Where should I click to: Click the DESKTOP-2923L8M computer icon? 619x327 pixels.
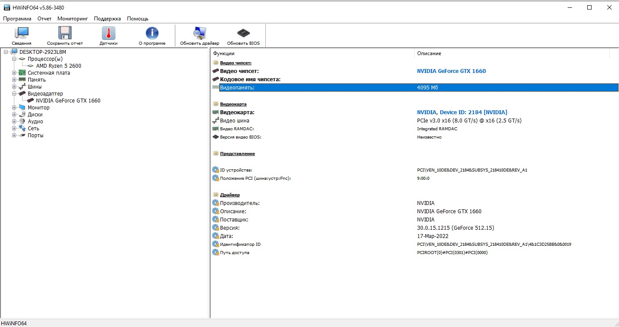[x=14, y=52]
